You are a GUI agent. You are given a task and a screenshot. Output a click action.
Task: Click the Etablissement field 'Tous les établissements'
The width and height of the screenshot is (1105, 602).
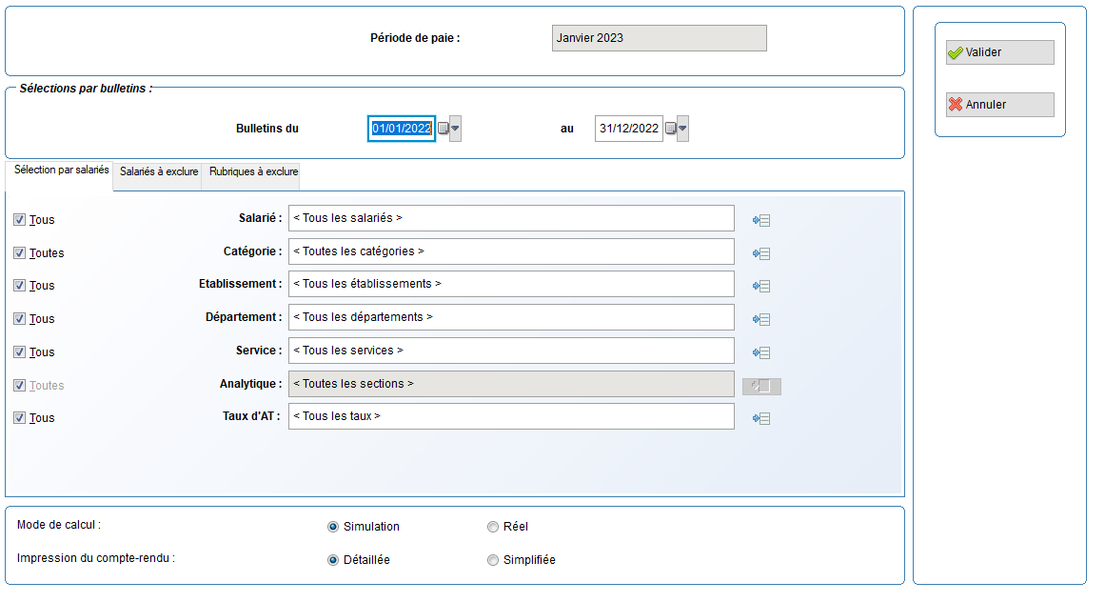512,284
